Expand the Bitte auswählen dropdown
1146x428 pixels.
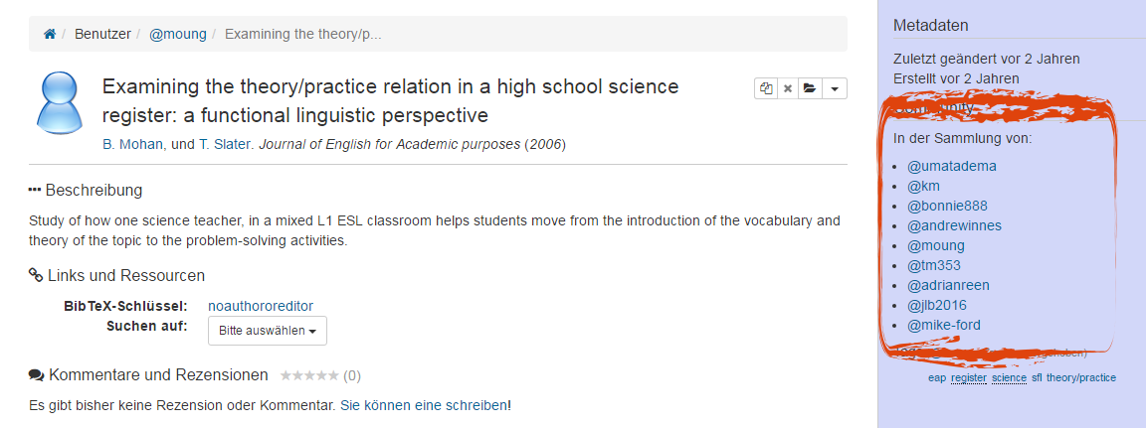268,331
